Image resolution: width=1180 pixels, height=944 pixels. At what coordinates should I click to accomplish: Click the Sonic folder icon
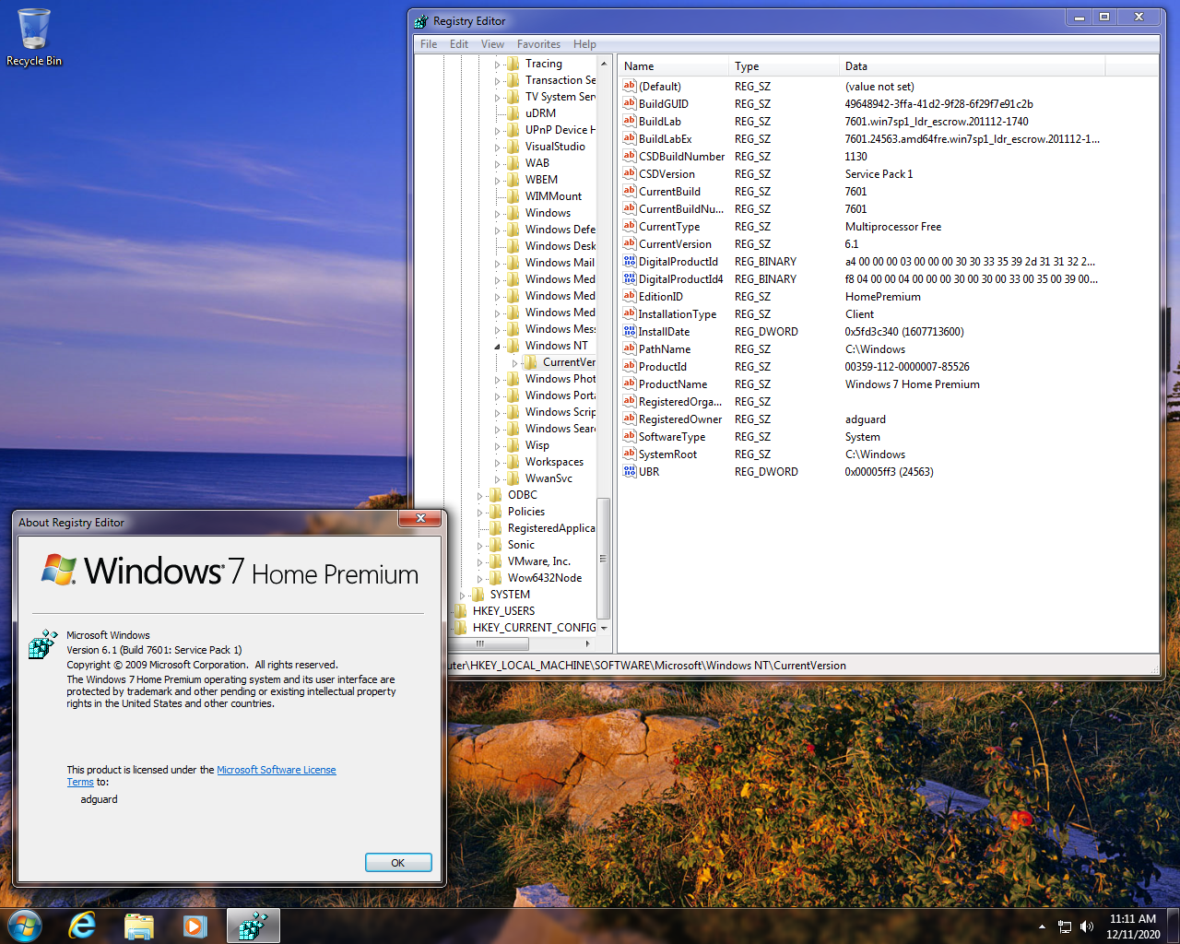pyautogui.click(x=496, y=545)
